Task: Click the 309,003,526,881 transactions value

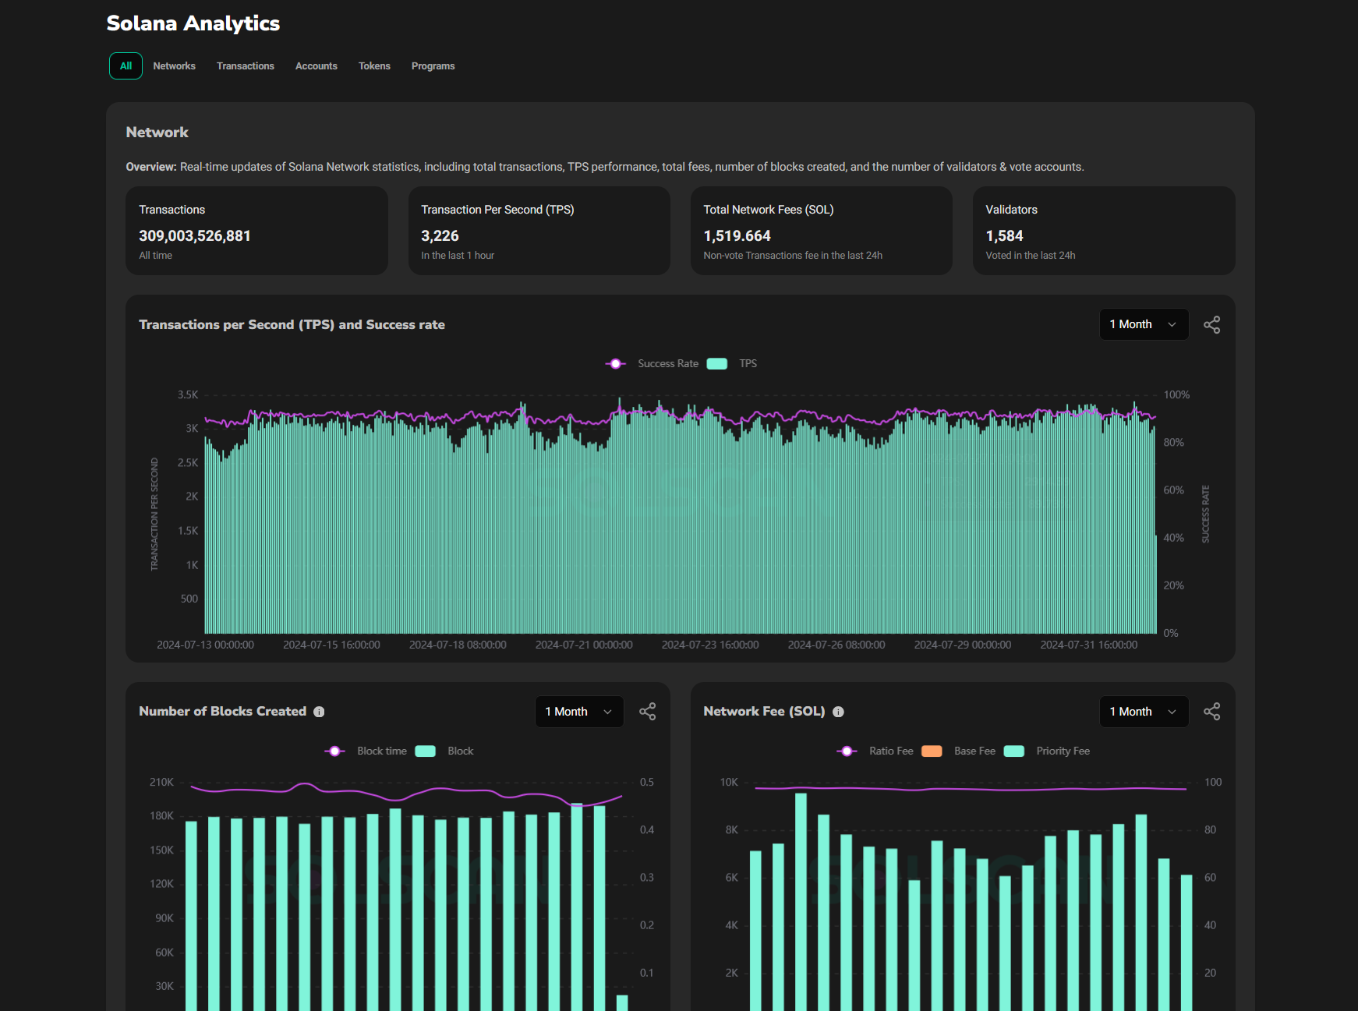Action: click(x=195, y=235)
